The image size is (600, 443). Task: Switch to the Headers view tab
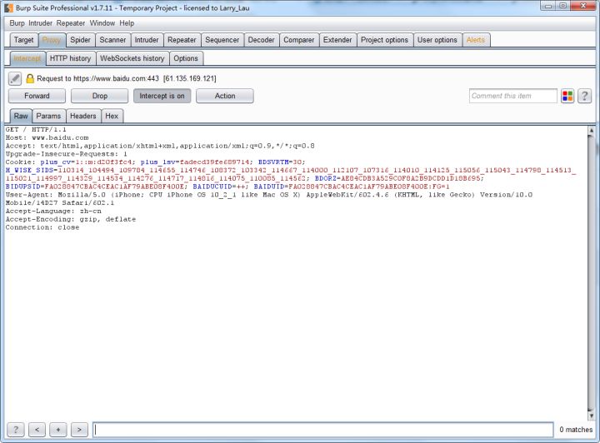(x=83, y=116)
